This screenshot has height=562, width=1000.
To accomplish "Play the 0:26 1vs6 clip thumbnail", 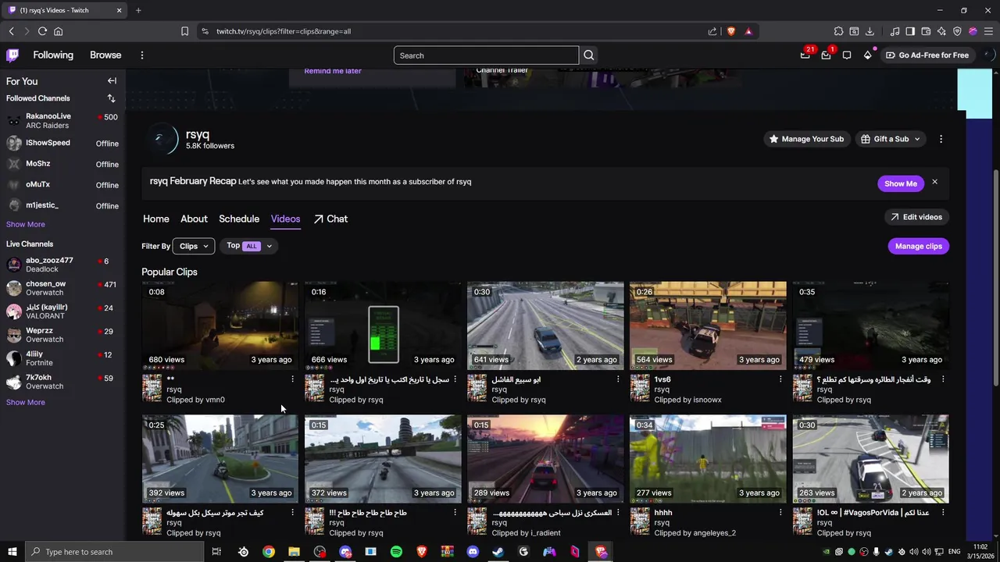I will click(708, 325).
